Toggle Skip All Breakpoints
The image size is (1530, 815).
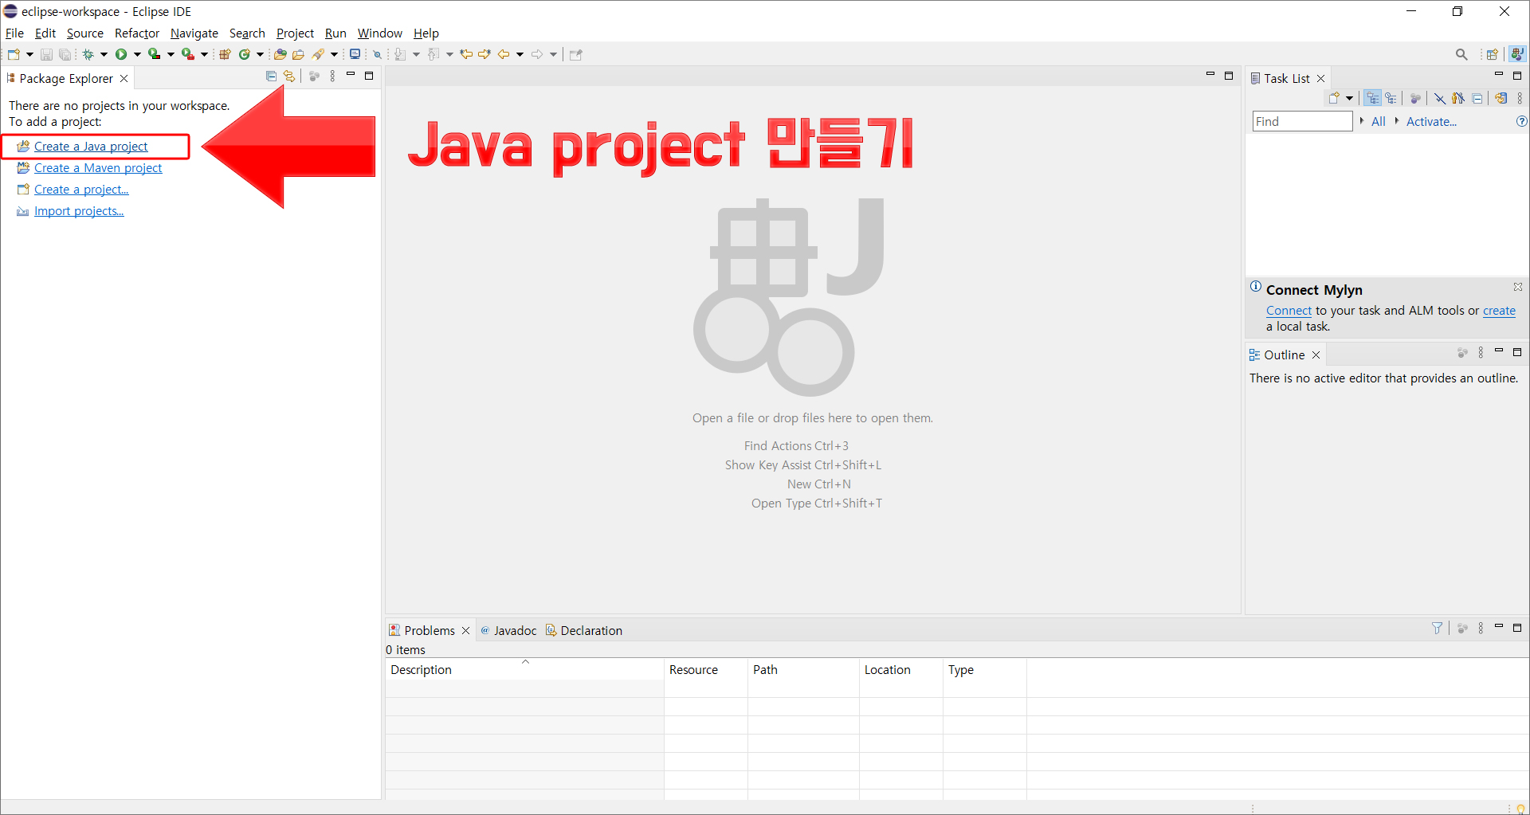coord(378,54)
